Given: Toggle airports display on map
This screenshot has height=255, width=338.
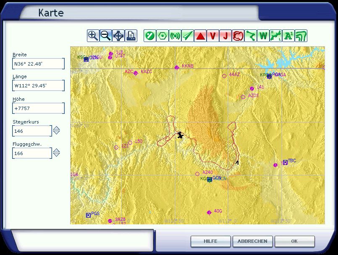Looking at the screenshot, I should coord(150,36).
